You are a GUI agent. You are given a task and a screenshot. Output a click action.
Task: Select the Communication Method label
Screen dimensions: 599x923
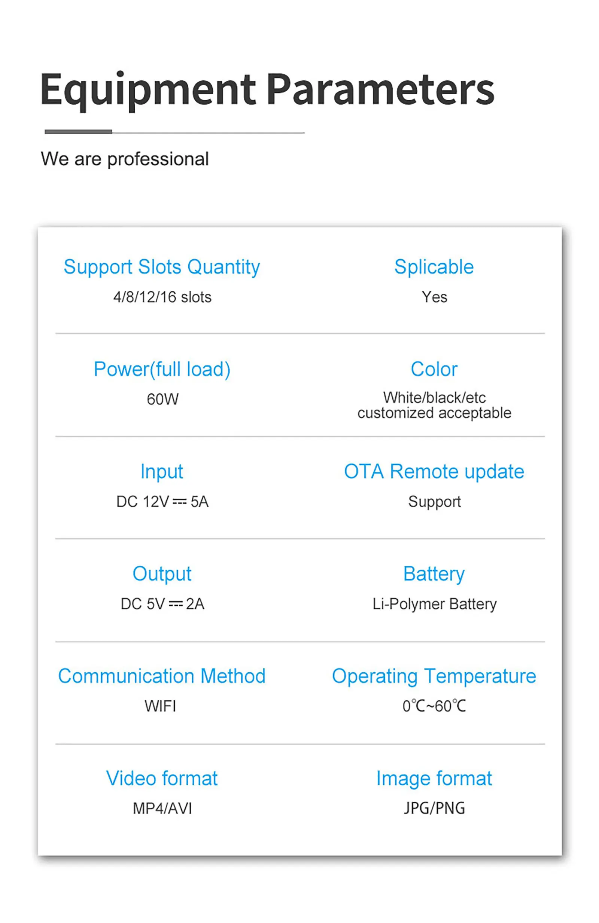(x=162, y=676)
